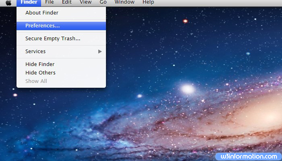The width and height of the screenshot is (282, 161).
Task: Open the File menu
Action: pos(50,2)
